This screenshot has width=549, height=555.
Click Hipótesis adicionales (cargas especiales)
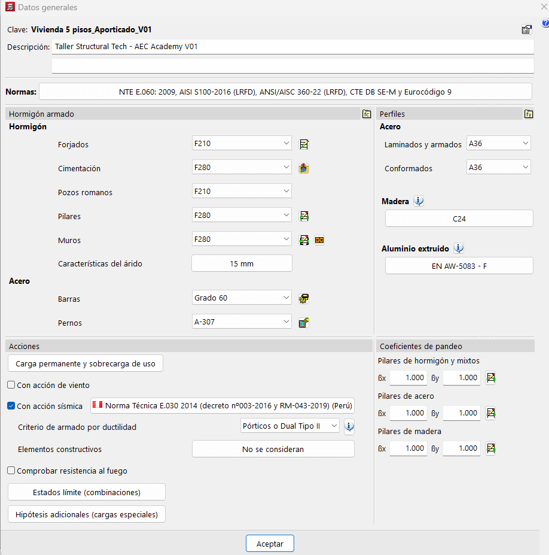tap(87, 514)
